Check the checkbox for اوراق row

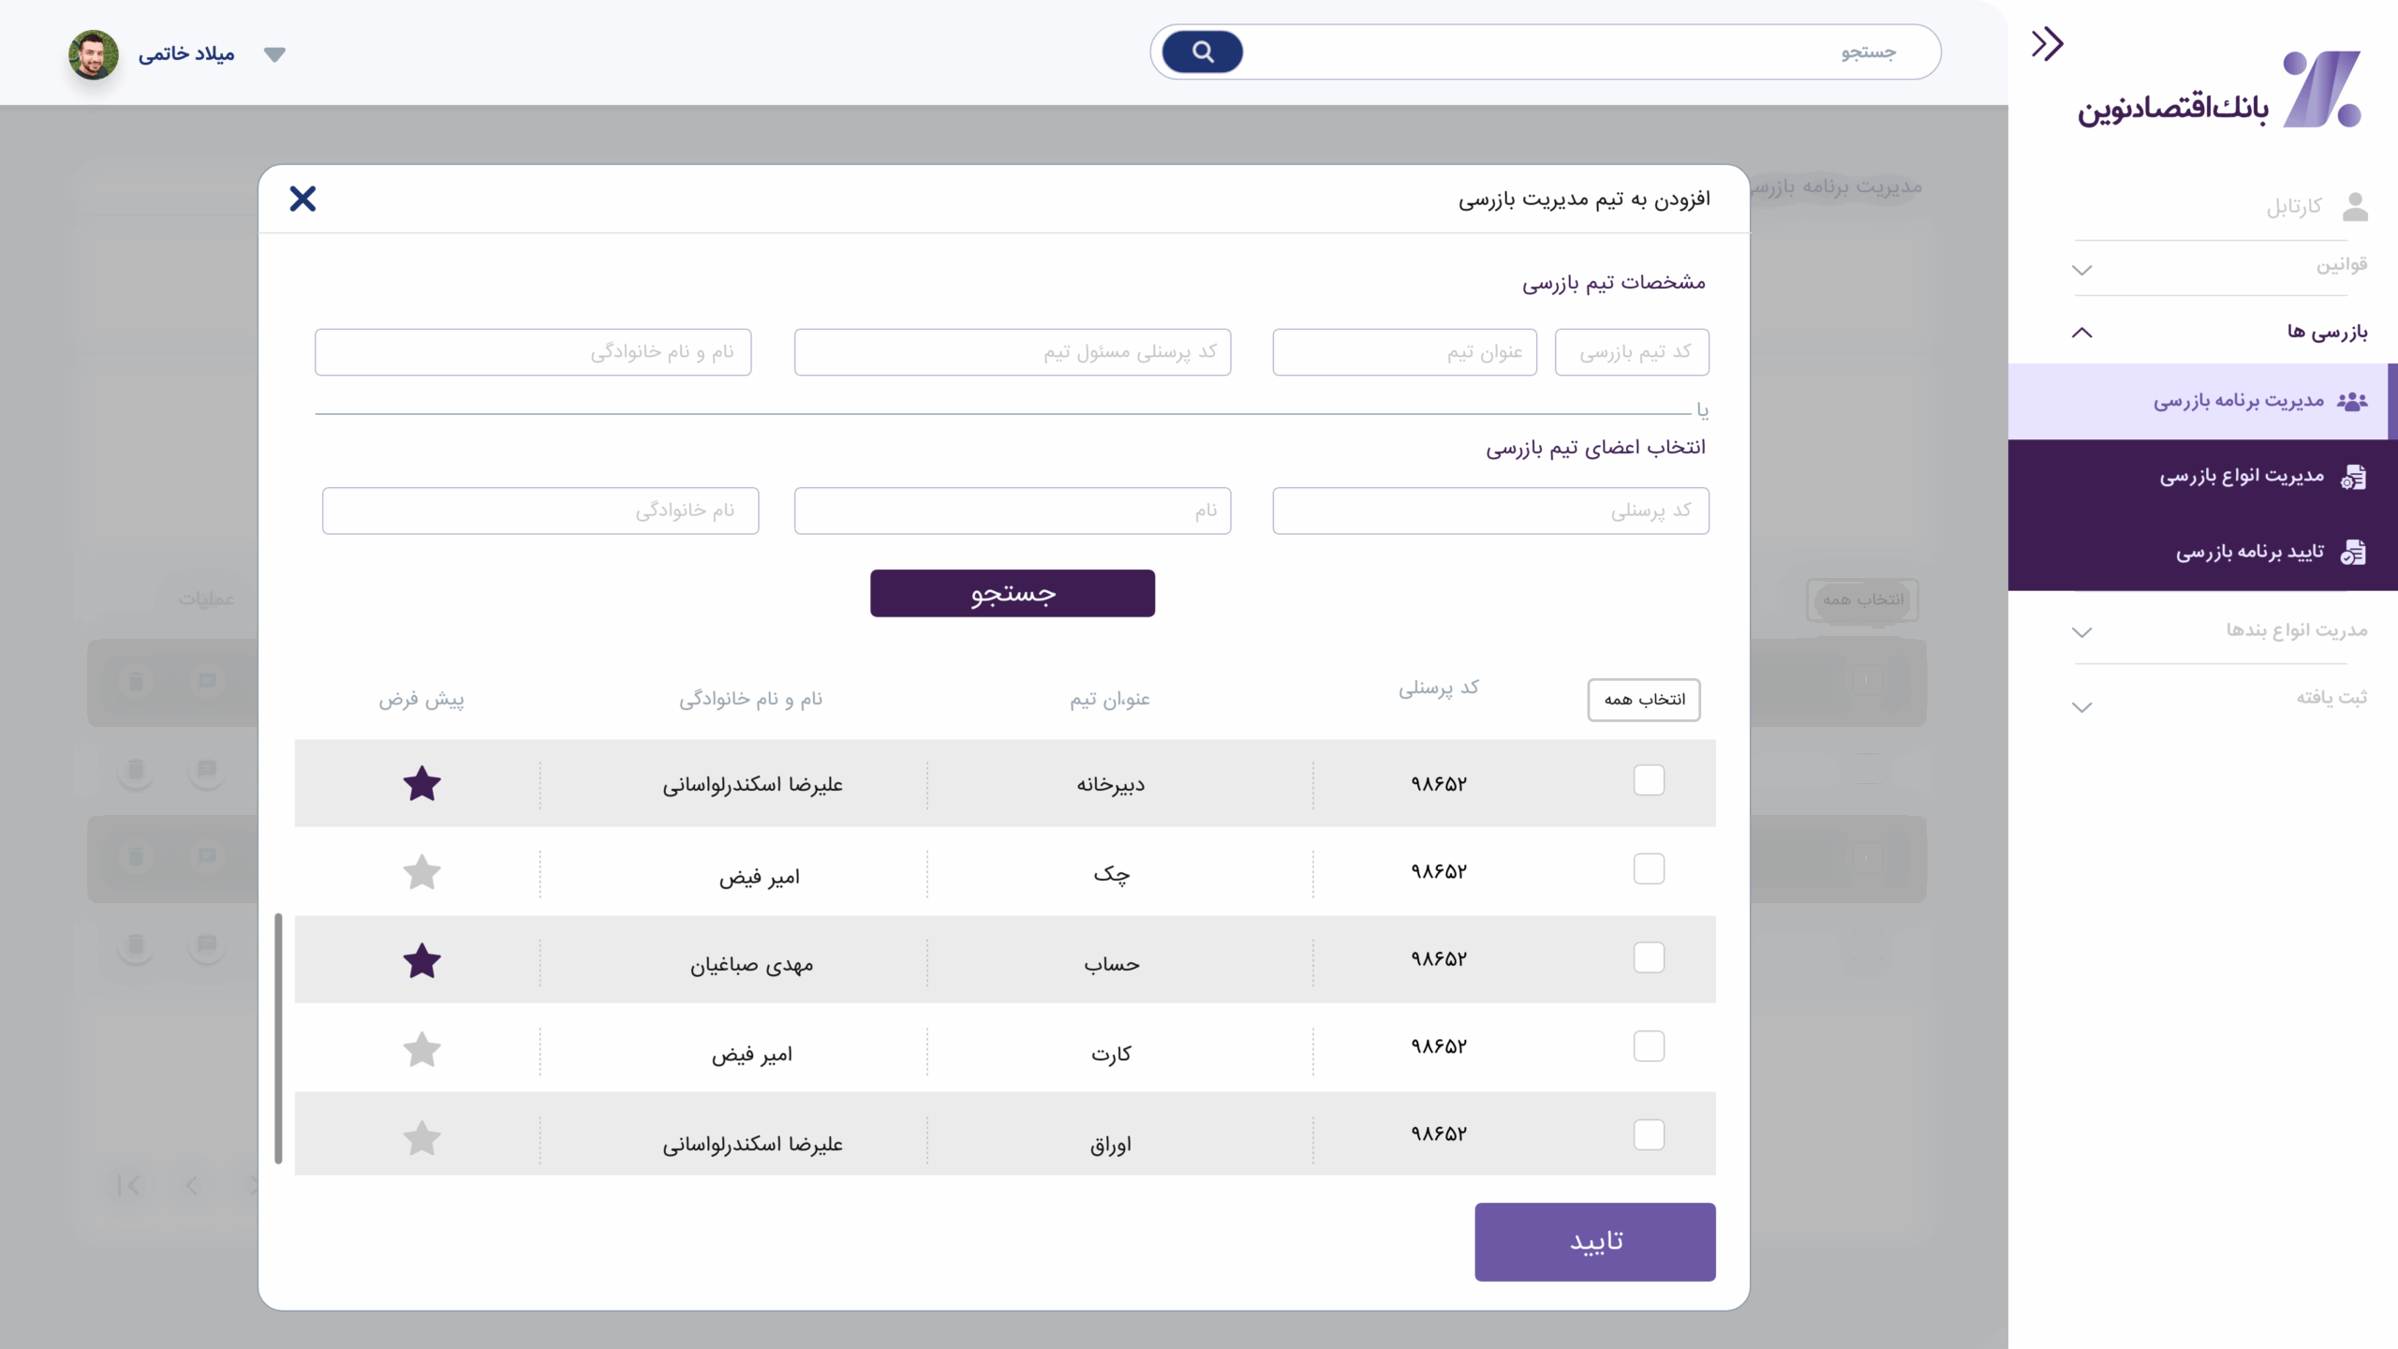pyautogui.click(x=1649, y=1134)
